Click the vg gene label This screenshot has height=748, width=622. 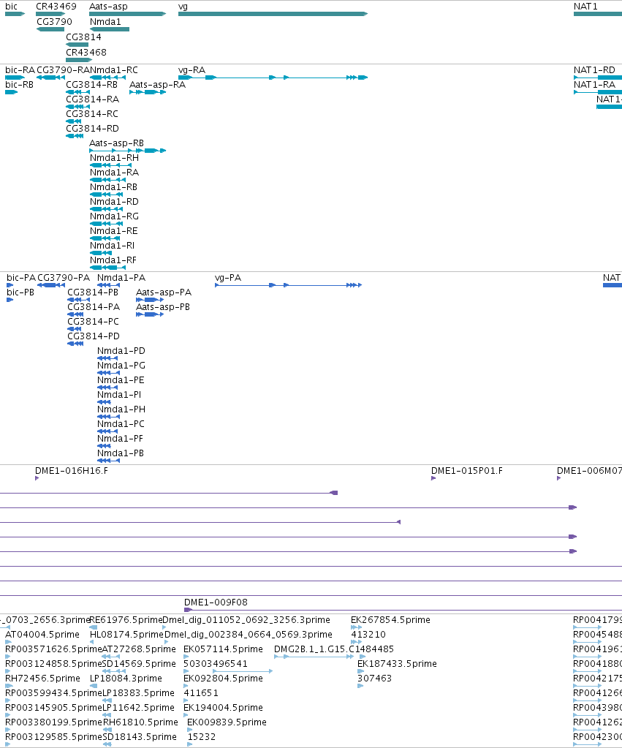[x=183, y=7]
